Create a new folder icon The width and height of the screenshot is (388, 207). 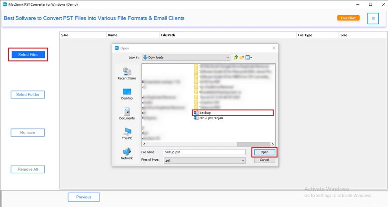click(242, 58)
